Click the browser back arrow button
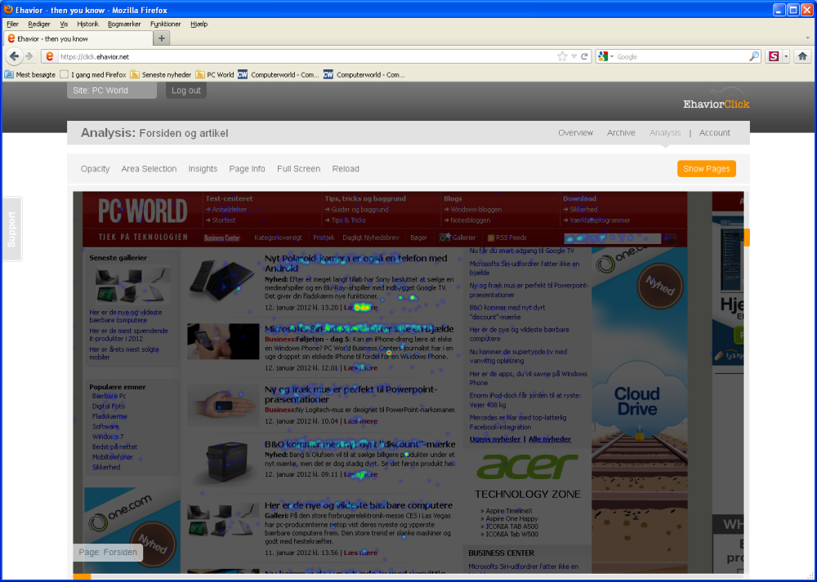Image resolution: width=817 pixels, height=582 pixels. 15,56
